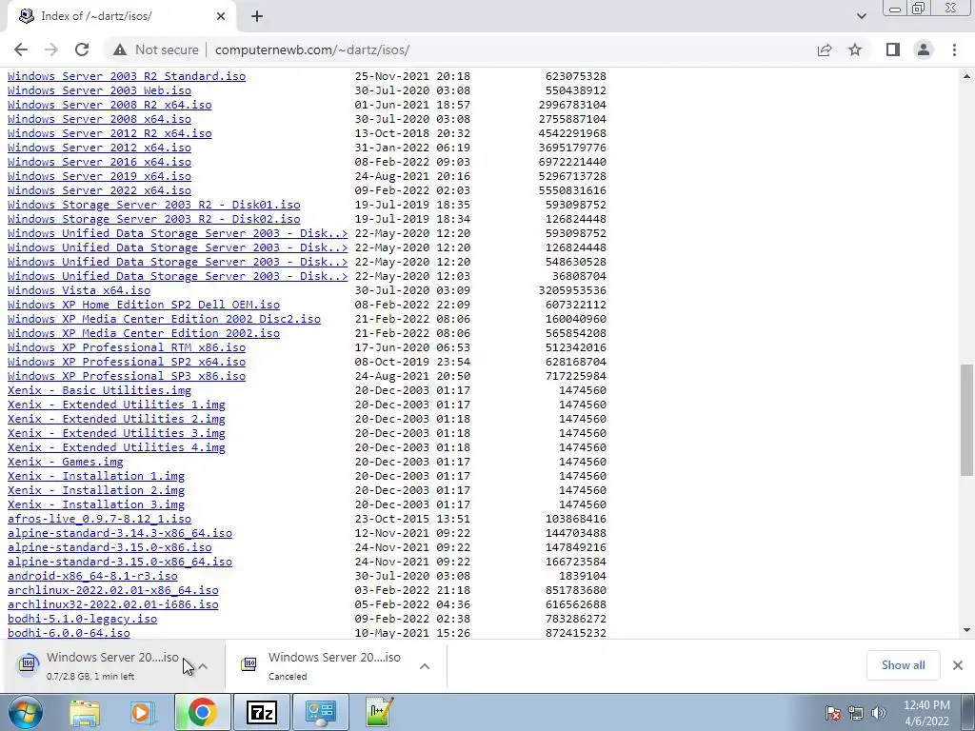Open the volume speaker tray icon
This screenshot has height=731, width=975.
879,713
